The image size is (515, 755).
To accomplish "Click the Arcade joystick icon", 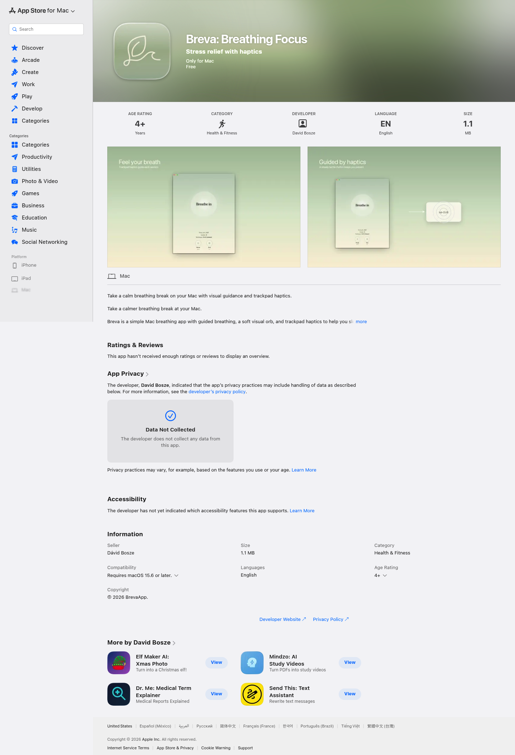I will [x=15, y=60].
